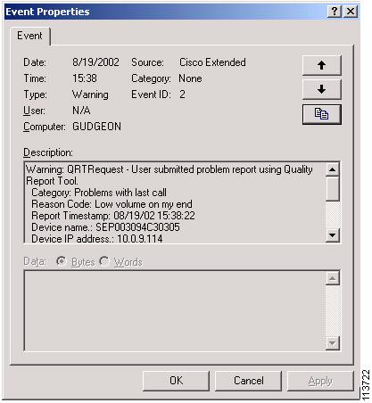Click description scrollbar down arrow
The image size is (372, 403).
(x=333, y=235)
